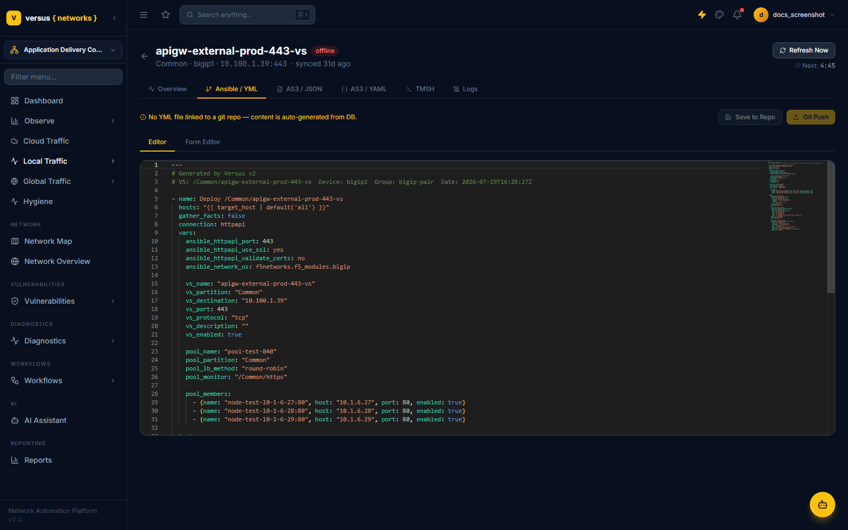This screenshot has height=530, width=848.
Task: Click the versus networks logo
Action: (52, 18)
